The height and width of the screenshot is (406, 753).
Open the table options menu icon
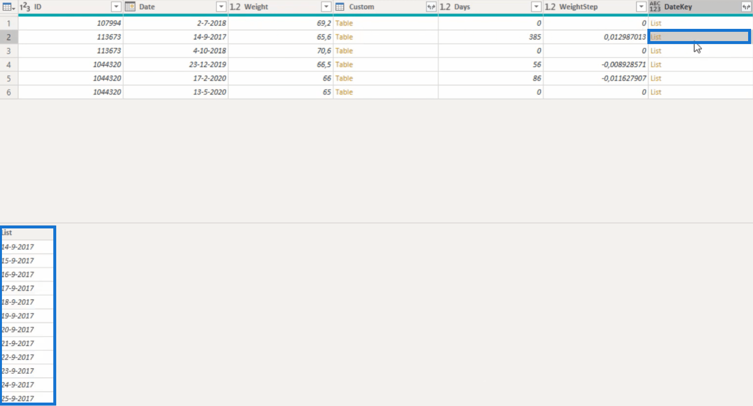[9, 7]
